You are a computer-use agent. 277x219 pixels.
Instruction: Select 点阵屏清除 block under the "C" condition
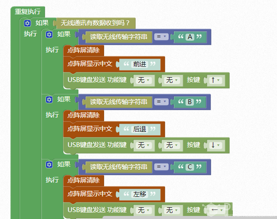83,180
